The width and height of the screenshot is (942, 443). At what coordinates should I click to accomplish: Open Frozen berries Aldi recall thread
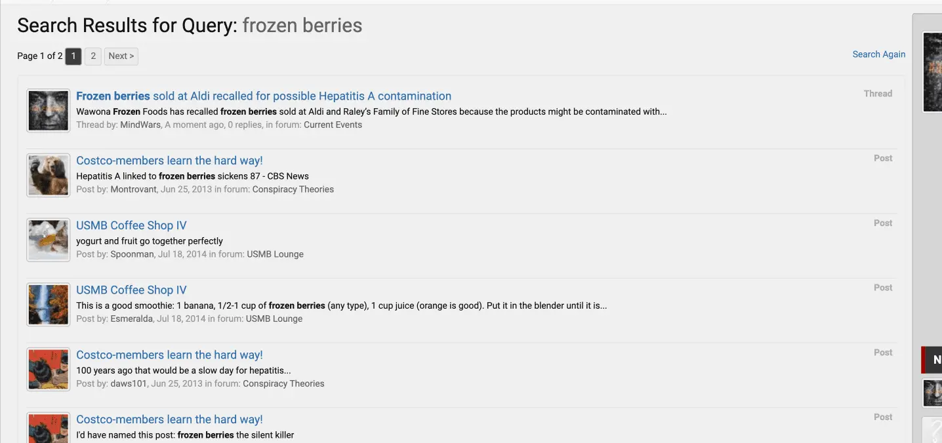(264, 96)
